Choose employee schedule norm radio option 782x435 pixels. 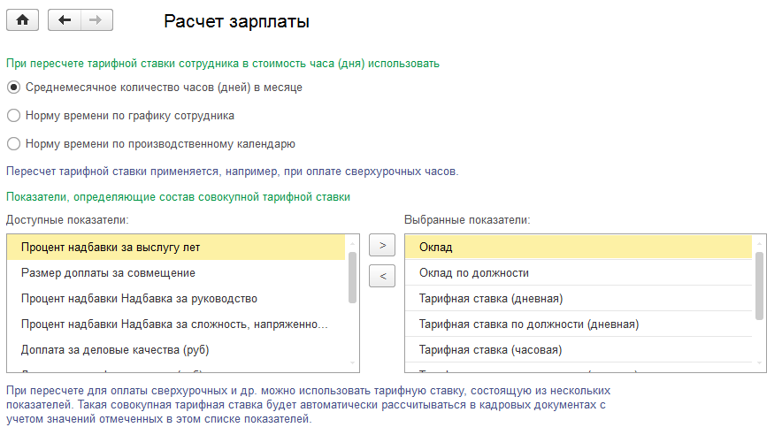(13, 115)
